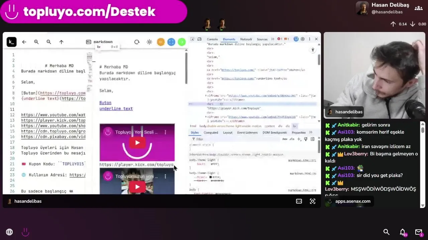
Task: Open options menu on second YouTube embed
Action: [165, 176]
